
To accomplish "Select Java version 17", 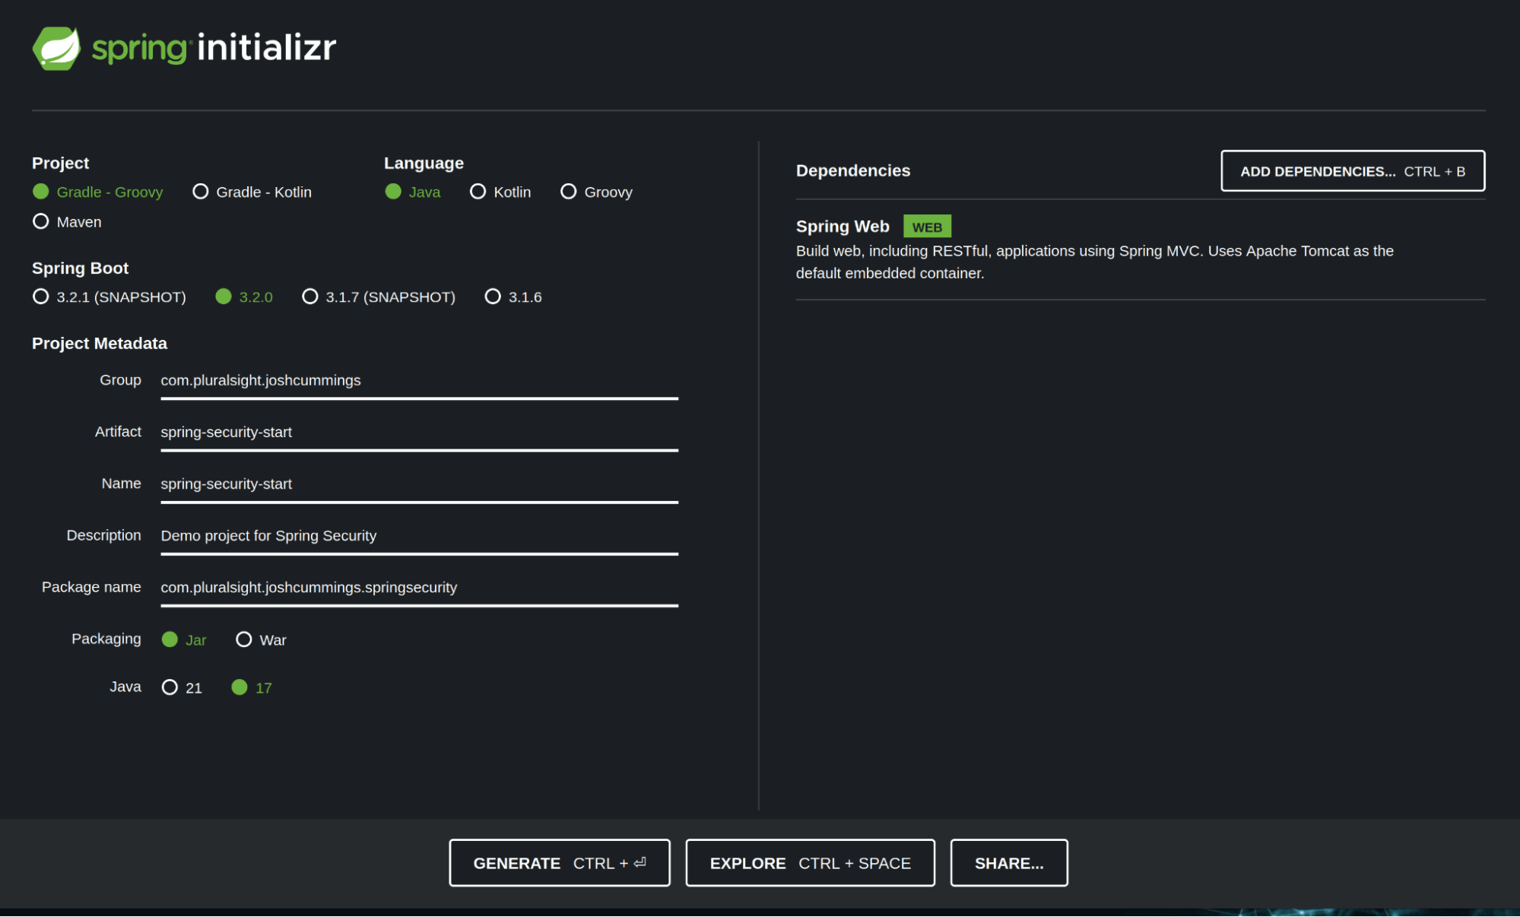I will point(252,688).
